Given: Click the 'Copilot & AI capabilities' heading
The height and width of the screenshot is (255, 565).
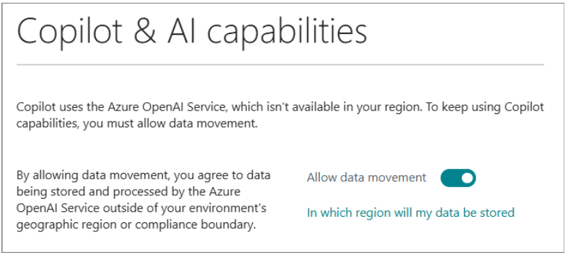Looking at the screenshot, I should [x=192, y=31].
